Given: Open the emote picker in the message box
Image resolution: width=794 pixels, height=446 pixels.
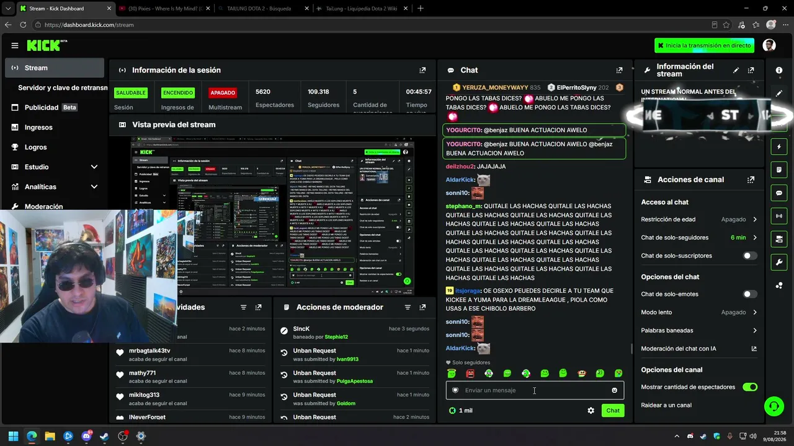Looking at the screenshot, I should tap(615, 390).
